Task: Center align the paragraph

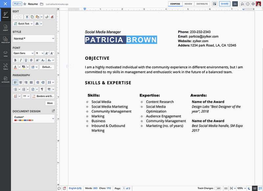Action: point(21,82)
